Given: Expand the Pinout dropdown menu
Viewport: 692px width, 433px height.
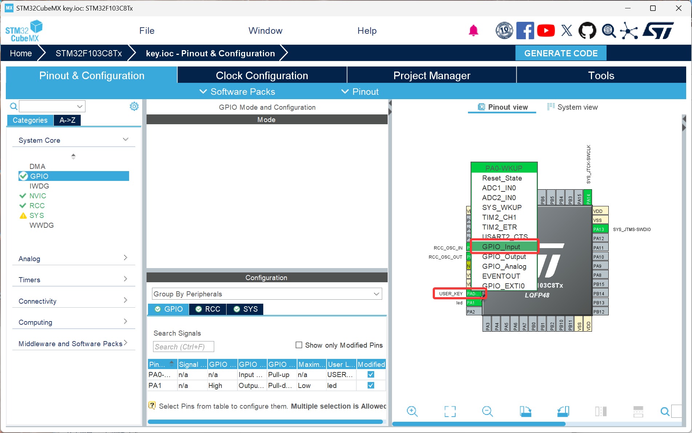Looking at the screenshot, I should [x=360, y=92].
